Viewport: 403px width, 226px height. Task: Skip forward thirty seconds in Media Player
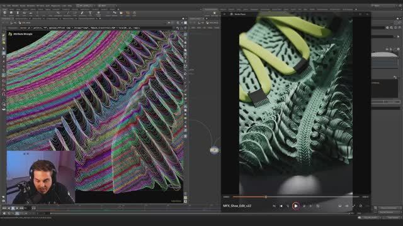point(304,206)
